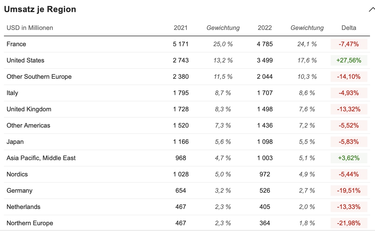The height and width of the screenshot is (231, 375).
Task: Click the +3,62% green delta badge
Action: [x=349, y=158]
